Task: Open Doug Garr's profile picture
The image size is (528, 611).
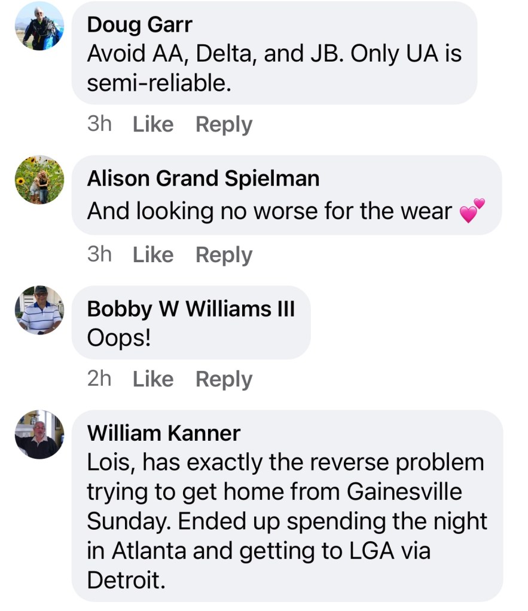Action: [39, 26]
